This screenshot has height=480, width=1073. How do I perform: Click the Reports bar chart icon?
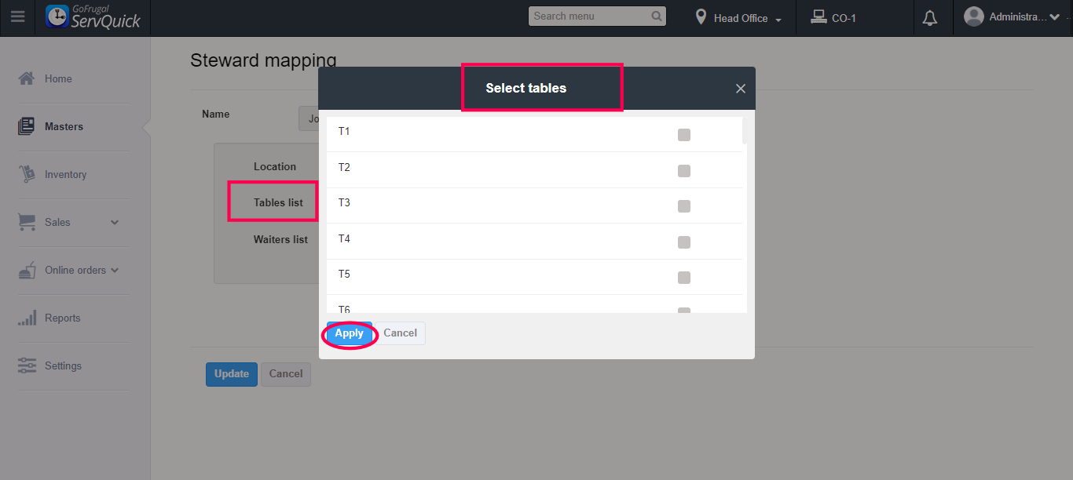27,318
